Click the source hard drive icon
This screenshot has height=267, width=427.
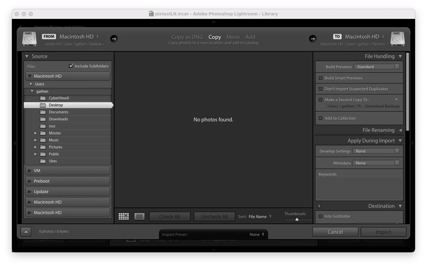point(29,39)
